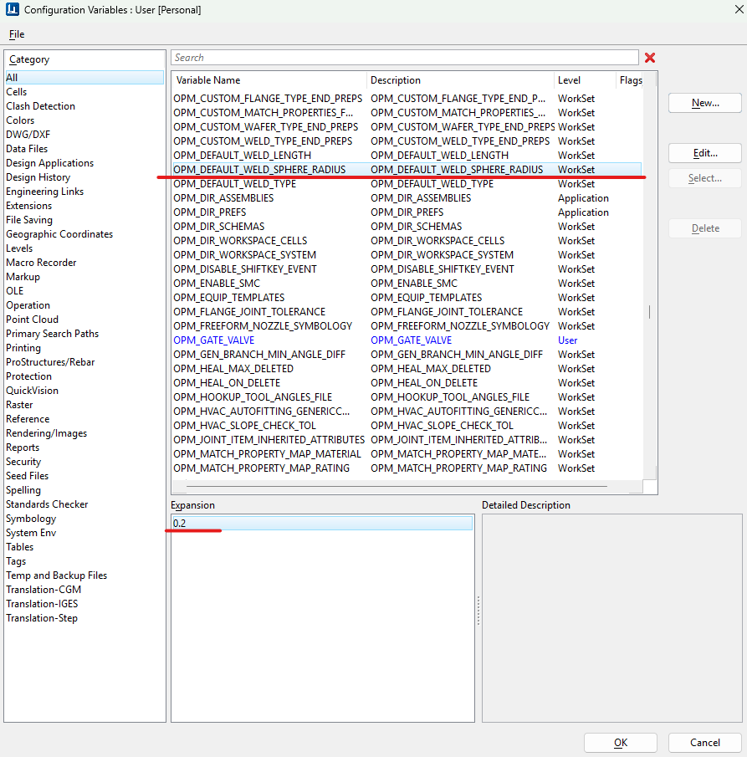Type in the Search field
Screen dimensions: 747x757
click(x=404, y=58)
